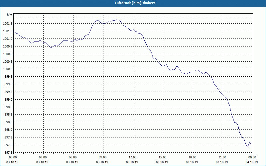
Task: Click the 998,0 pressure label
Action: pos(9,130)
